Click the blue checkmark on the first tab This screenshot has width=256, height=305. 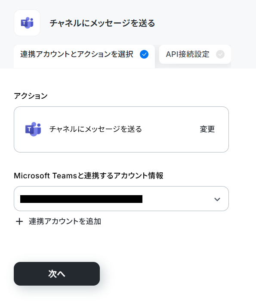click(144, 54)
